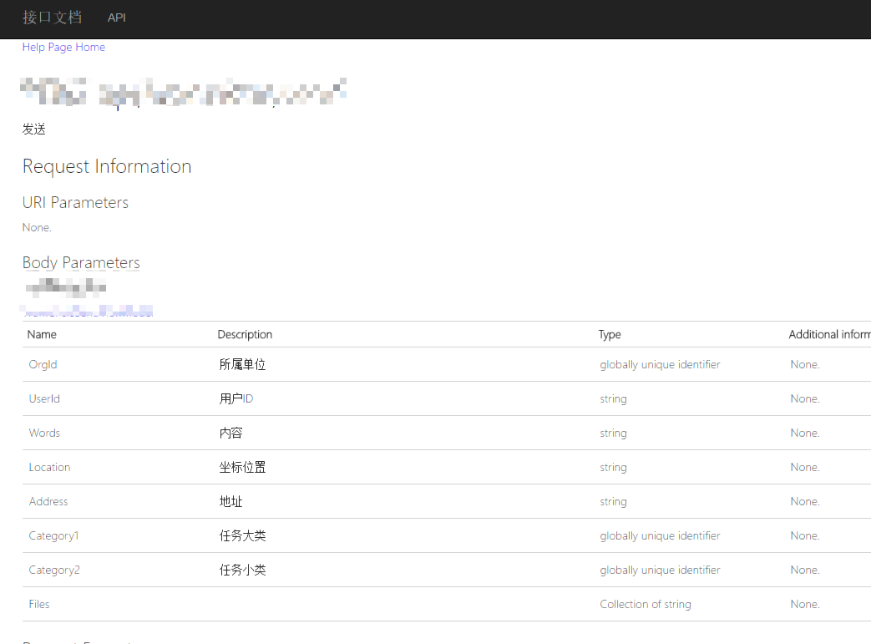Click the Words parameter name
This screenshot has height=644, width=871.
point(44,434)
